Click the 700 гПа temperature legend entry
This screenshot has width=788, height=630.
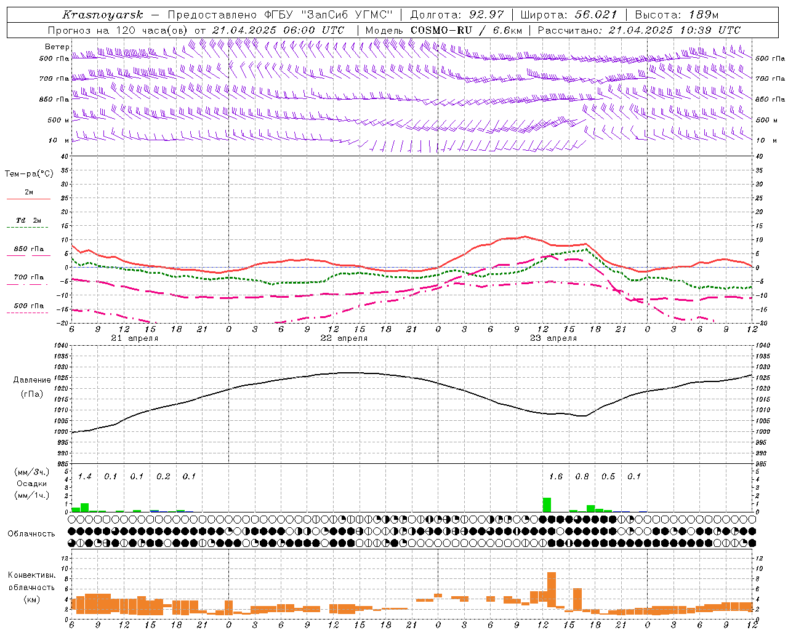click(x=29, y=277)
